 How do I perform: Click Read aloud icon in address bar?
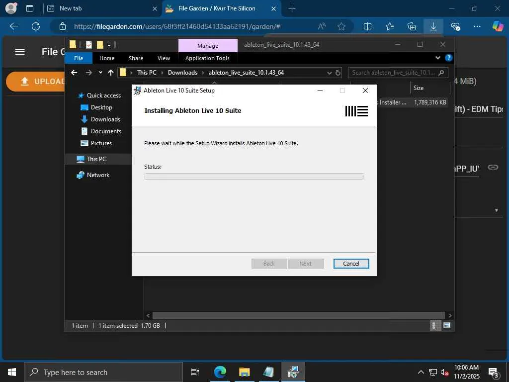(322, 26)
